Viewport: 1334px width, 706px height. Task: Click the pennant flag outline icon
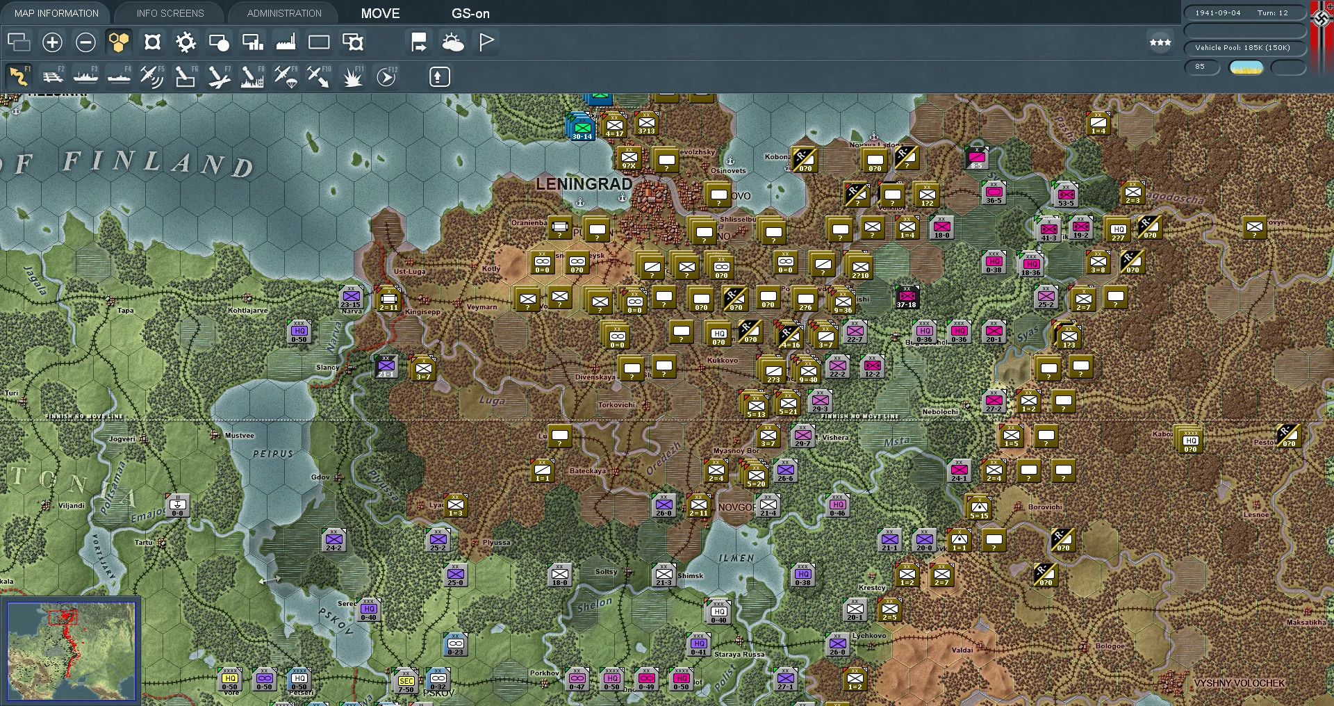pyautogui.click(x=486, y=42)
